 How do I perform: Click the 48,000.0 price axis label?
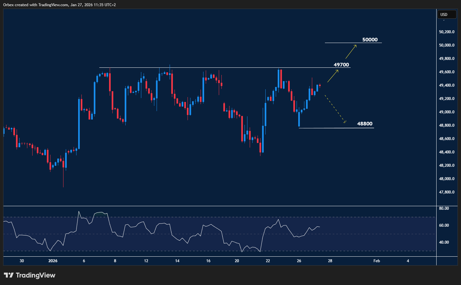[x=446, y=179]
